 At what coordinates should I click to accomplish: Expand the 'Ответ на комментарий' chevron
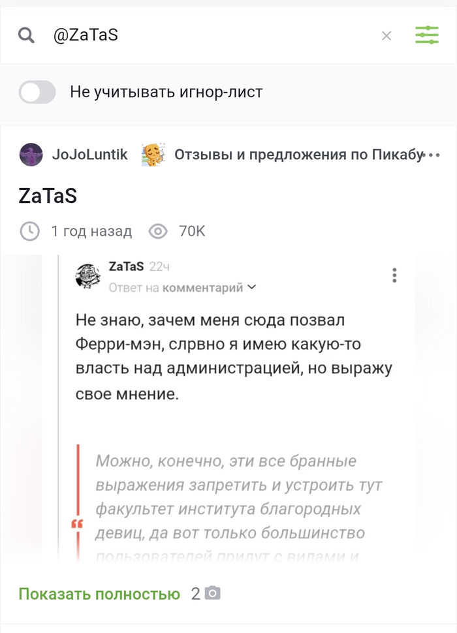[253, 287]
